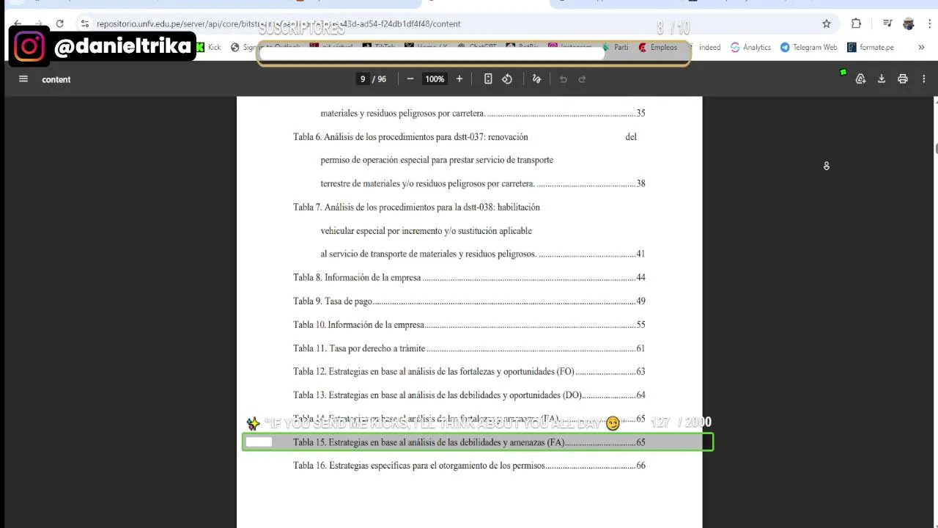Click the redo arrow in PDF toolbar
This screenshot has width=938, height=528.
(x=583, y=79)
